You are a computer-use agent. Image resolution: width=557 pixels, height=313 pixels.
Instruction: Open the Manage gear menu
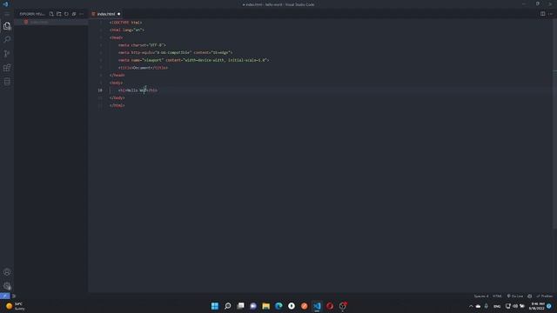(7, 286)
